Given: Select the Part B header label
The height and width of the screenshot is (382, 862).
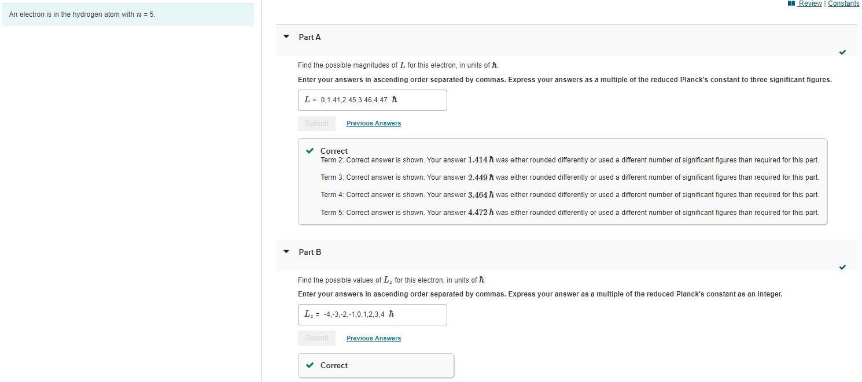Looking at the screenshot, I should coord(310,252).
